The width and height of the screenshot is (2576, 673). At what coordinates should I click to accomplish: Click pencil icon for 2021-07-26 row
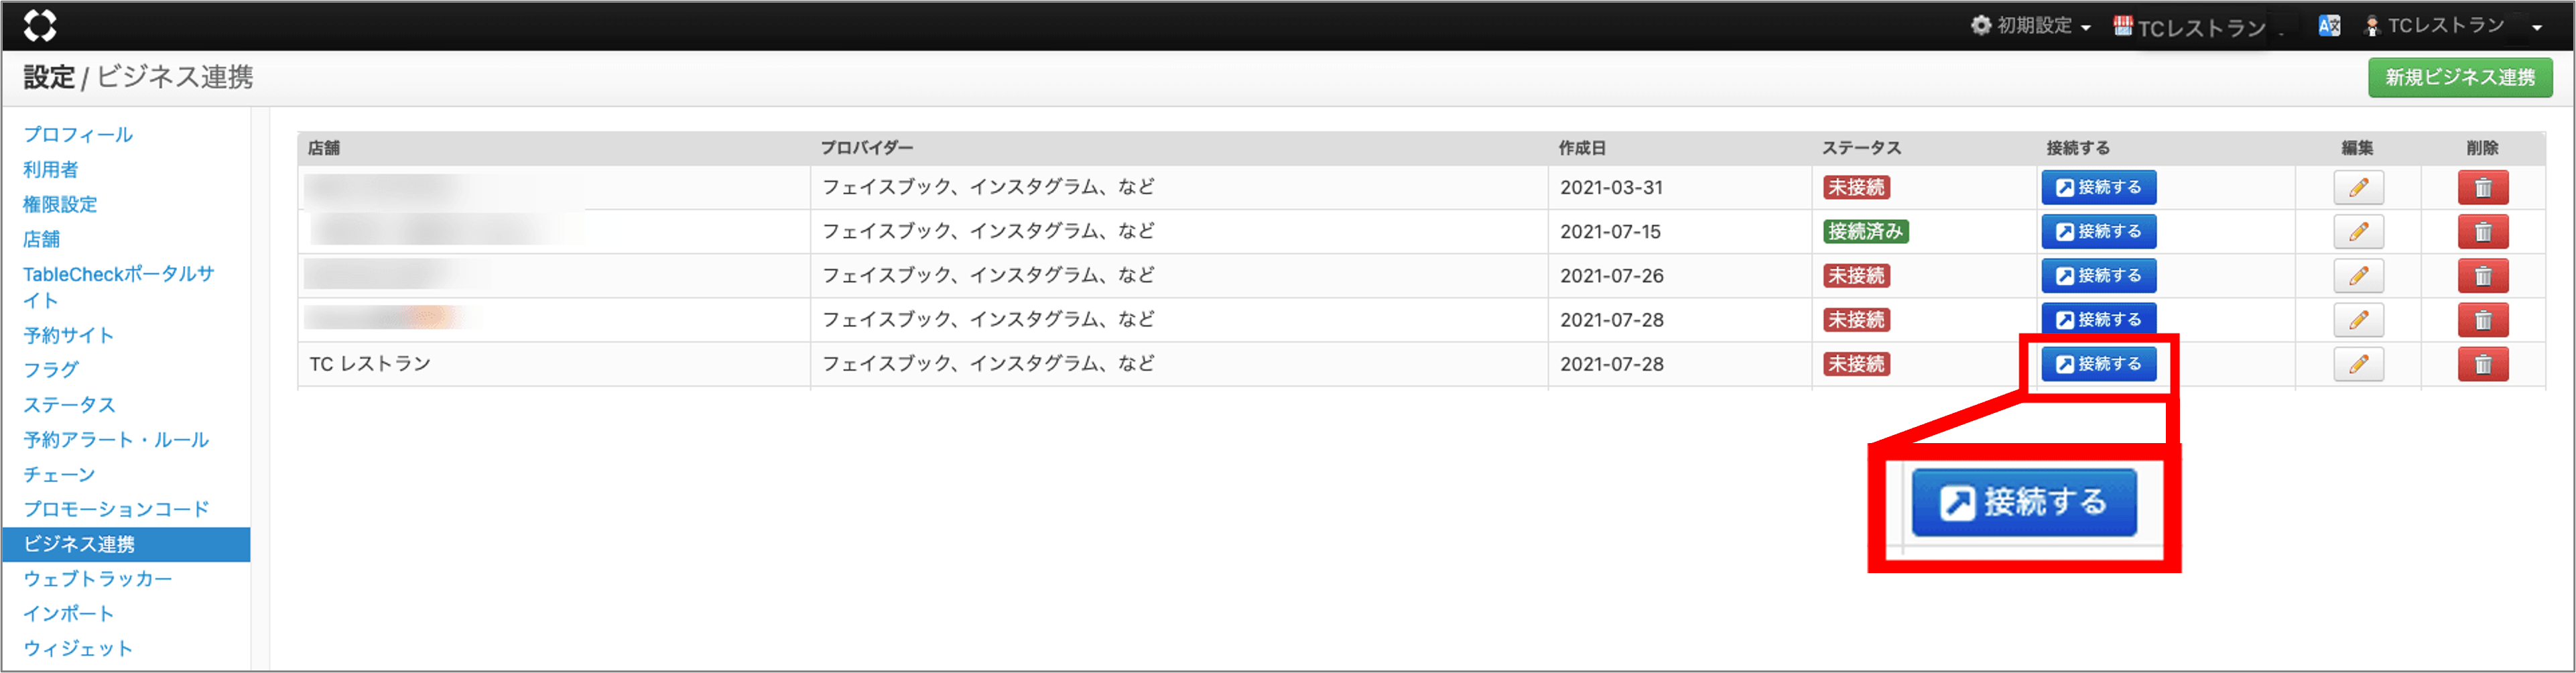[2358, 276]
